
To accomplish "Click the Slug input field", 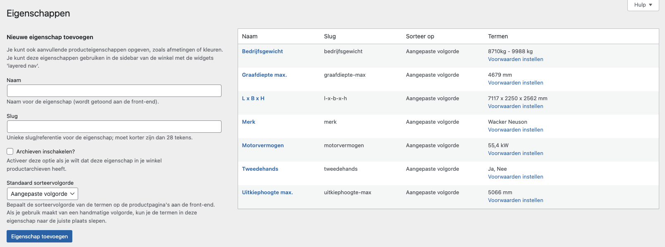I will tap(114, 127).
